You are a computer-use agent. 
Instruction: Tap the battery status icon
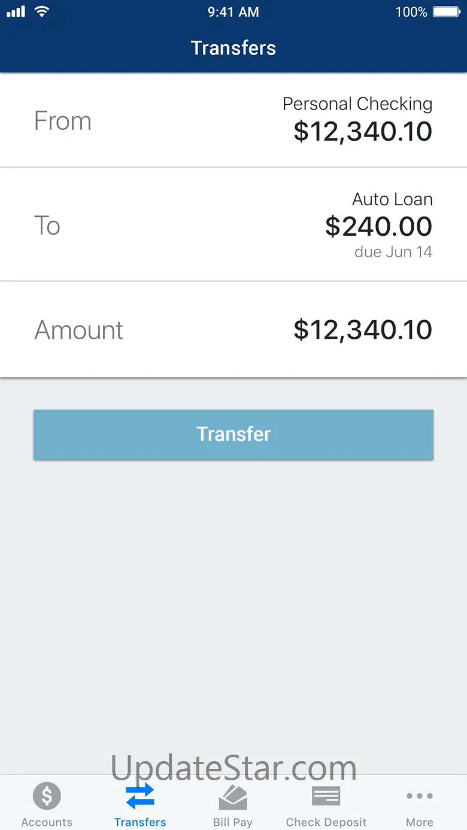446,12
